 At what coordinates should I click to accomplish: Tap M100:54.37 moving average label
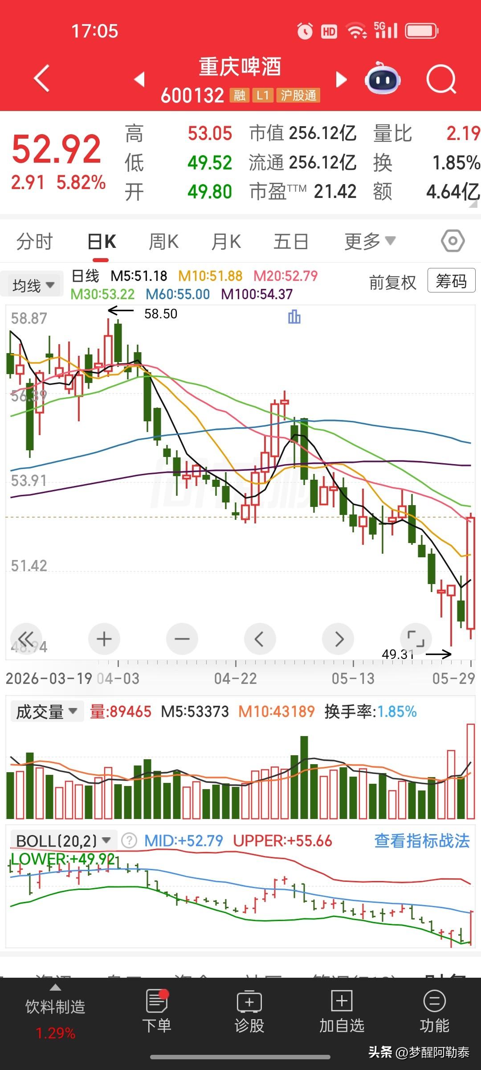click(257, 294)
